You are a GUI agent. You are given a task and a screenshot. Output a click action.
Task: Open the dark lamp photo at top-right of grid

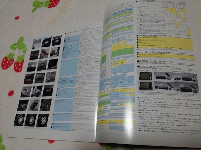click(57, 41)
